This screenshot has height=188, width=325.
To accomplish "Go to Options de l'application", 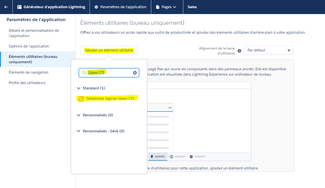I will 29,46.
